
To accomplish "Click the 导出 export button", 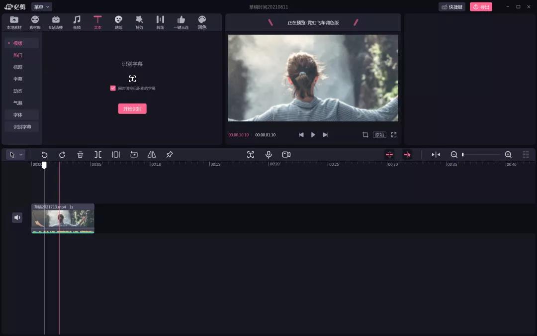I will [x=481, y=7].
